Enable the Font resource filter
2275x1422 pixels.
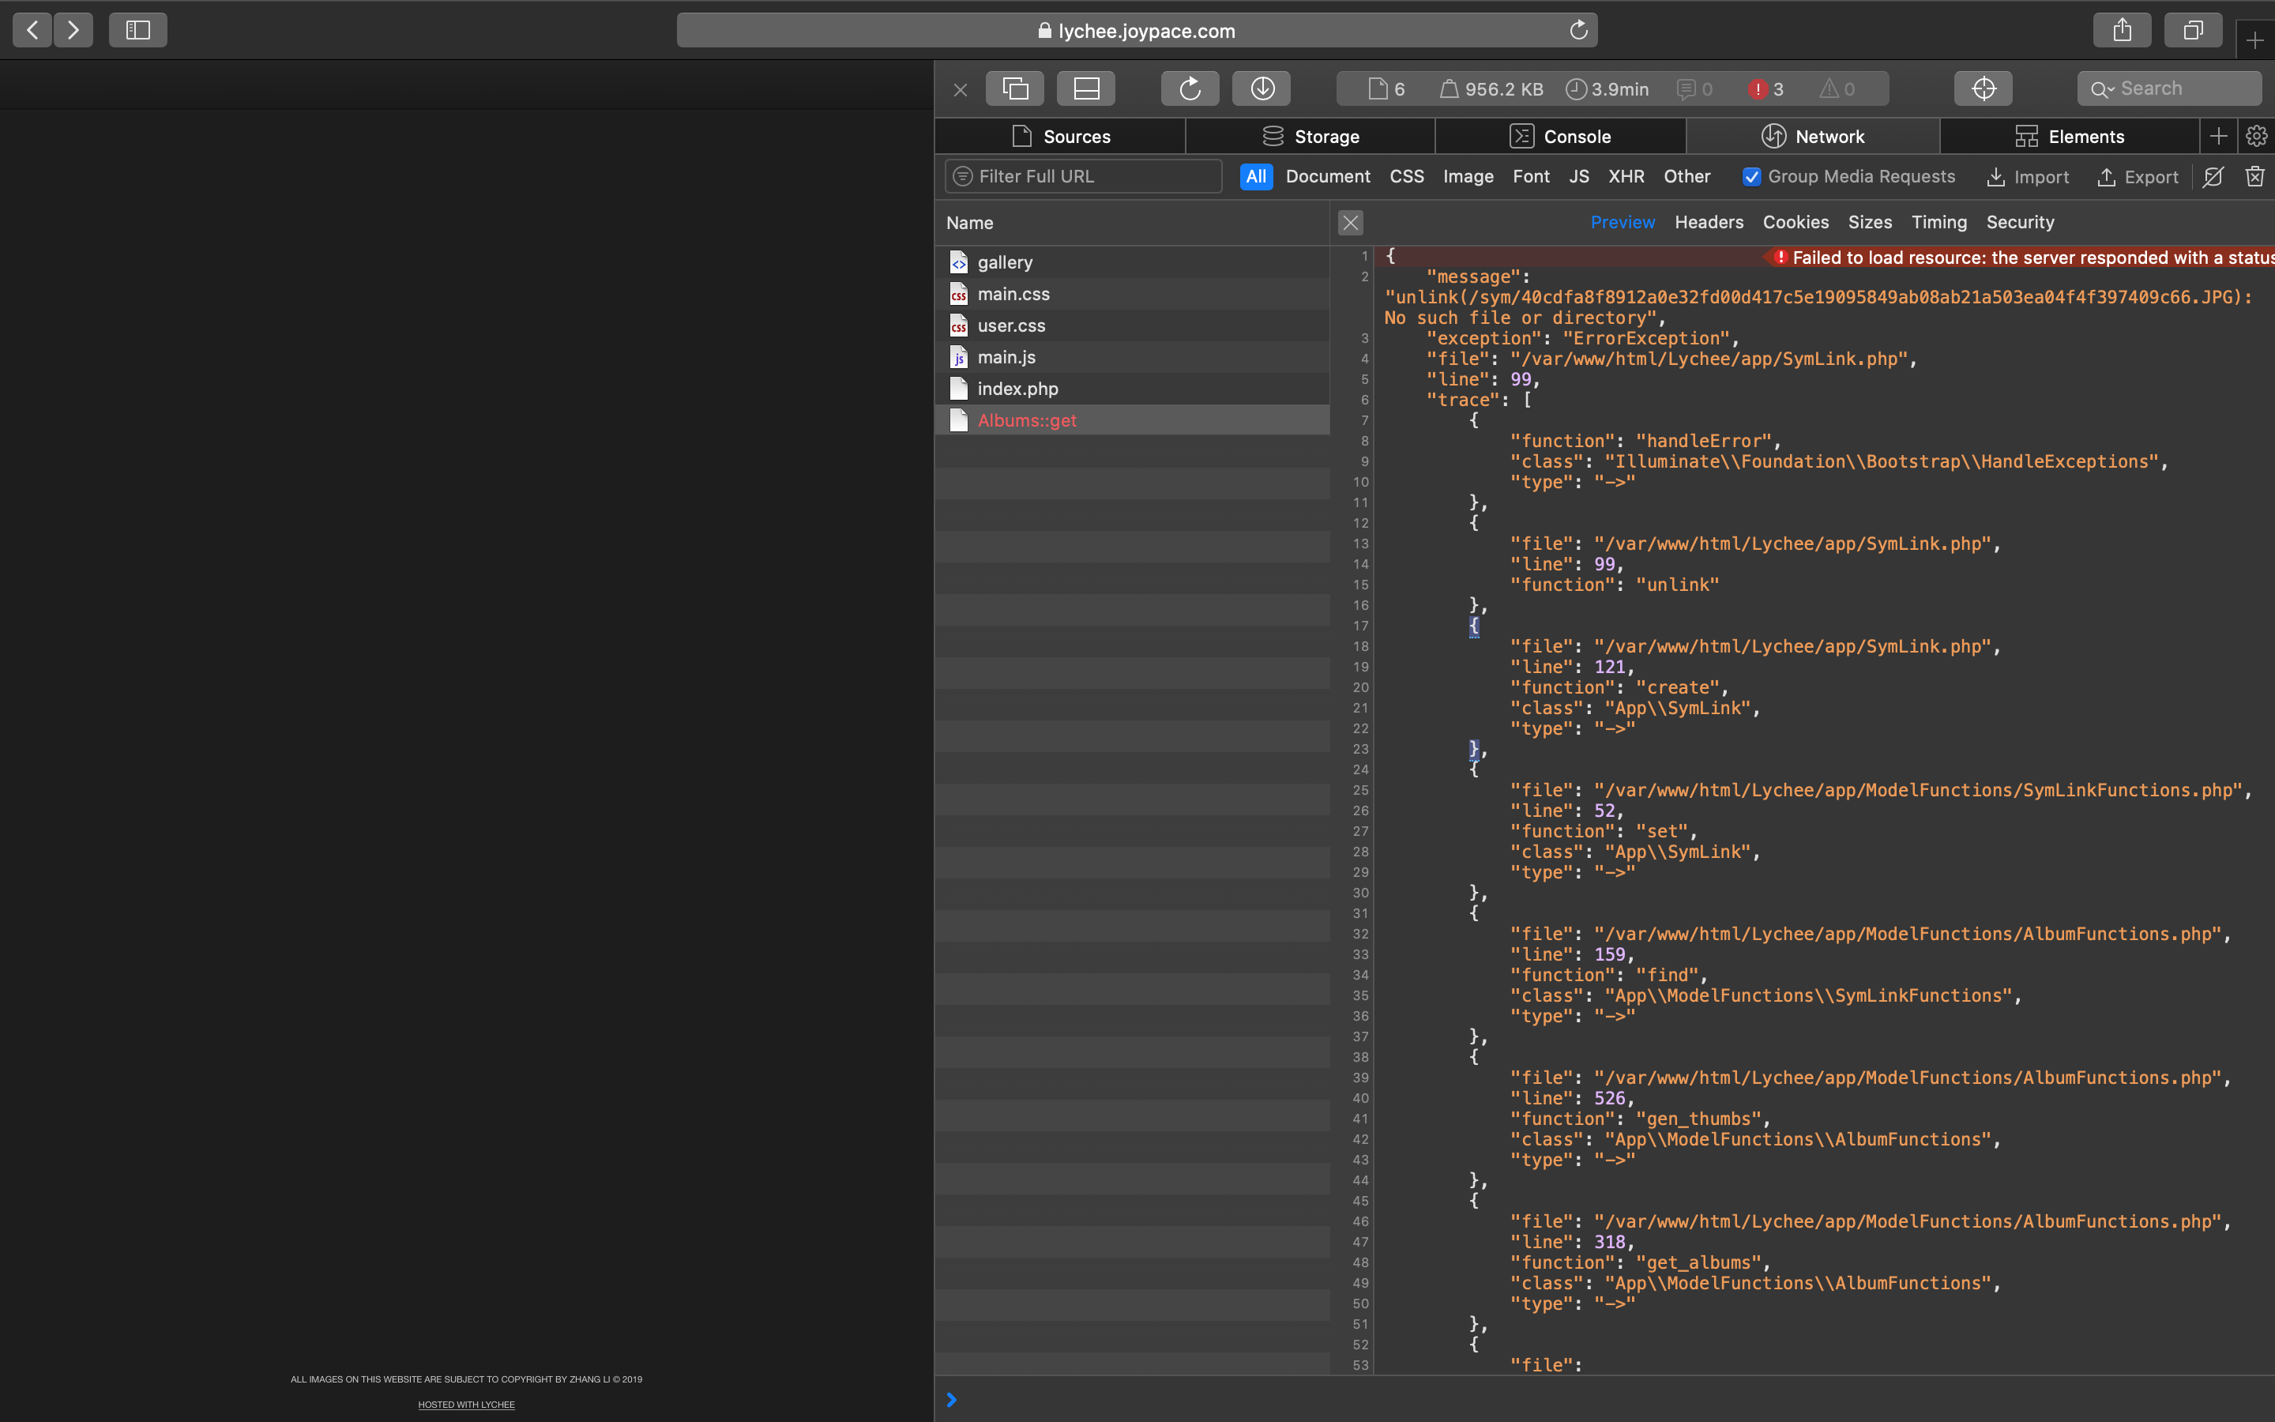1530,176
